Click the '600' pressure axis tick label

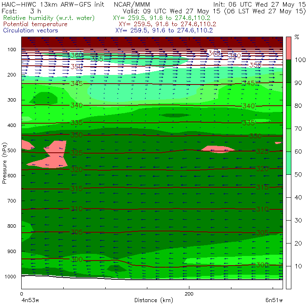[x=12, y=176]
